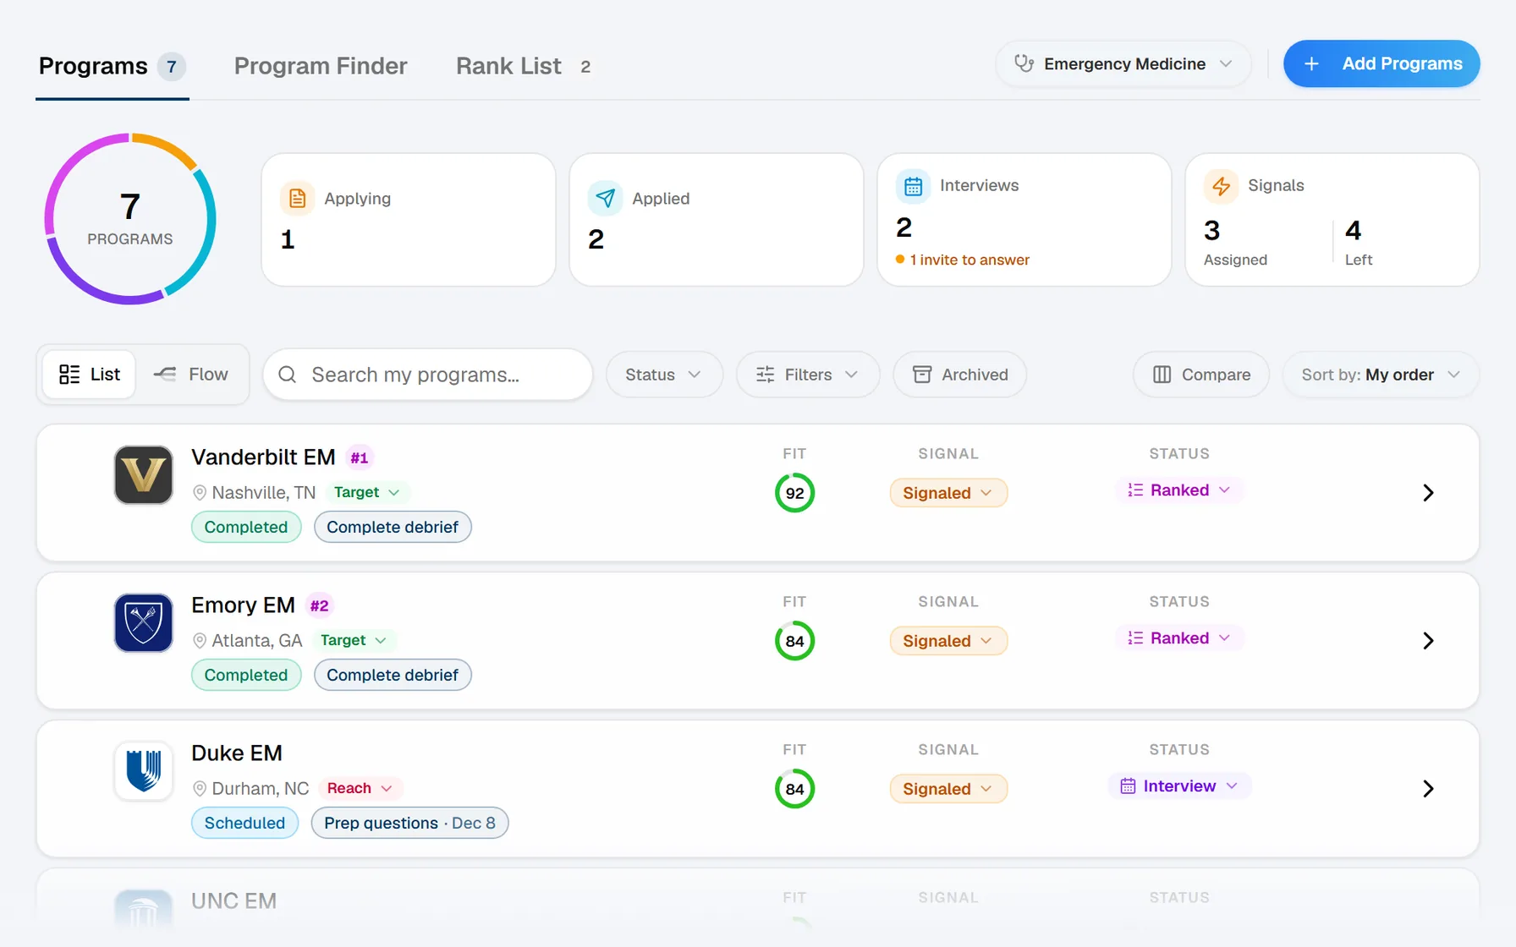
Task: Open Duke EM details with right arrow
Action: (1428, 789)
